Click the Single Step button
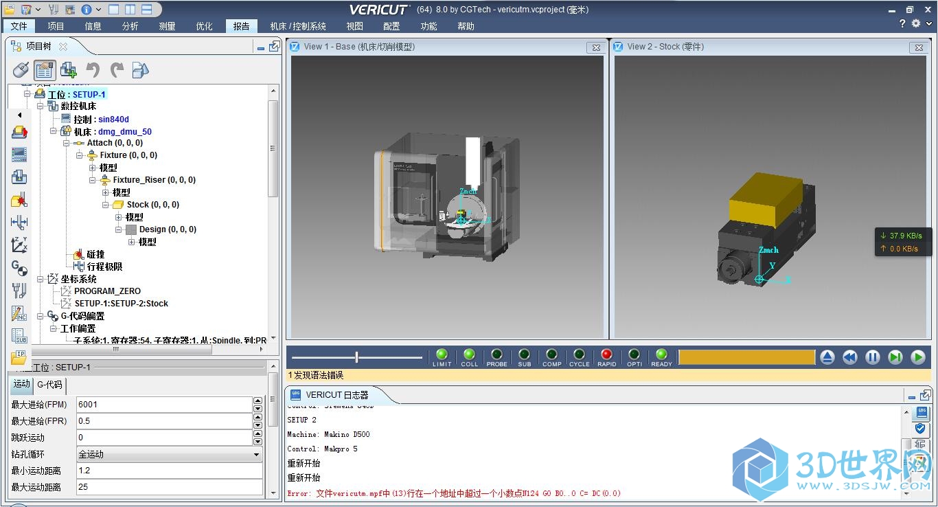Screen dimensions: 938x507 click(x=895, y=357)
